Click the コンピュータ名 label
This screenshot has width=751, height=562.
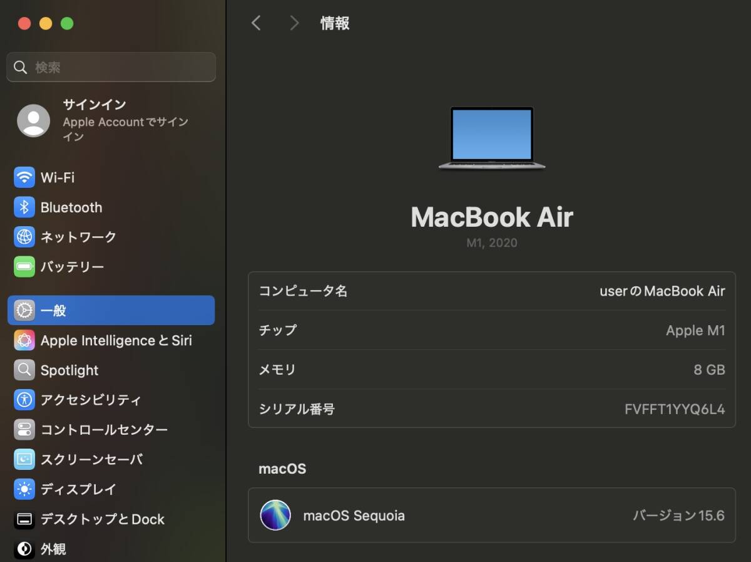point(303,291)
